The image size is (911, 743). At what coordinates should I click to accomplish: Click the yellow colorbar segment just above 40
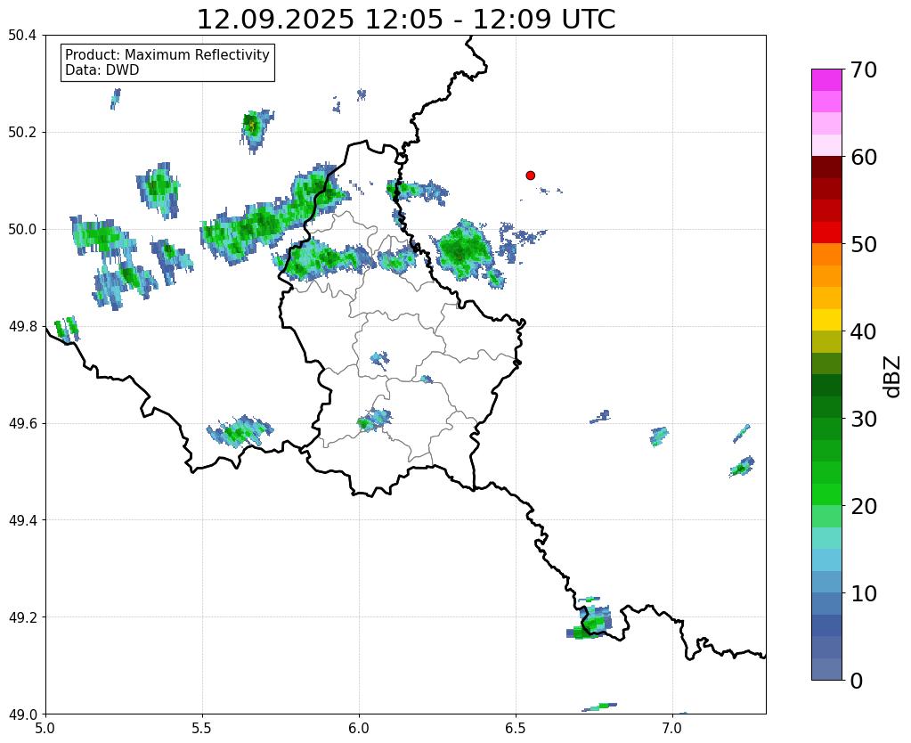pyautogui.click(x=826, y=320)
